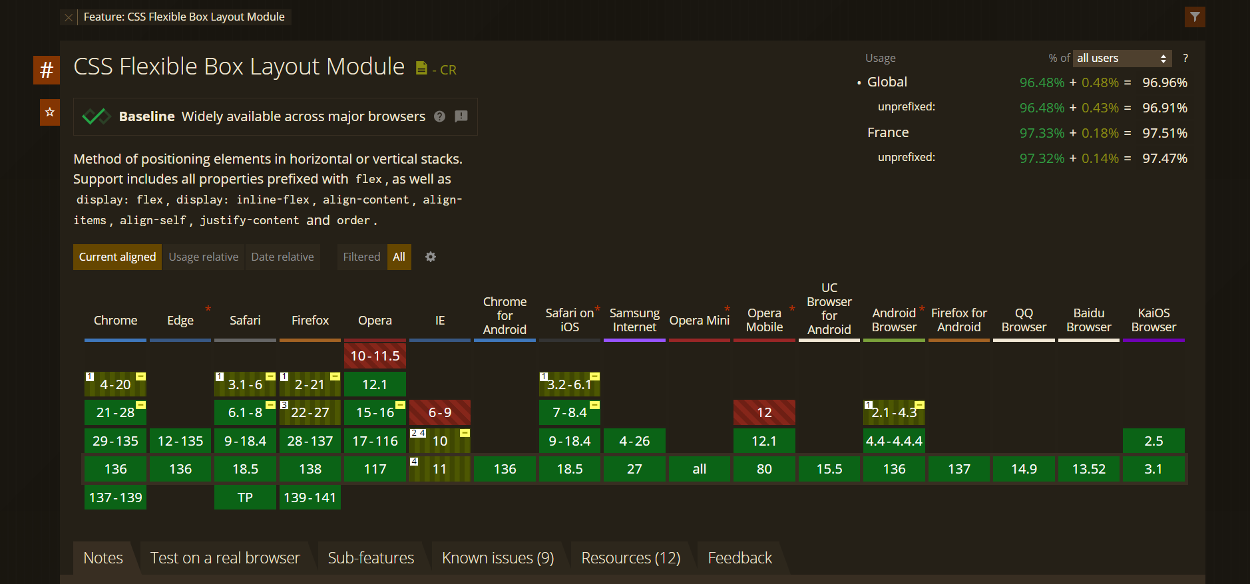The width and height of the screenshot is (1250, 584).
Task: Click the Baseline feedback icon
Action: tap(461, 116)
